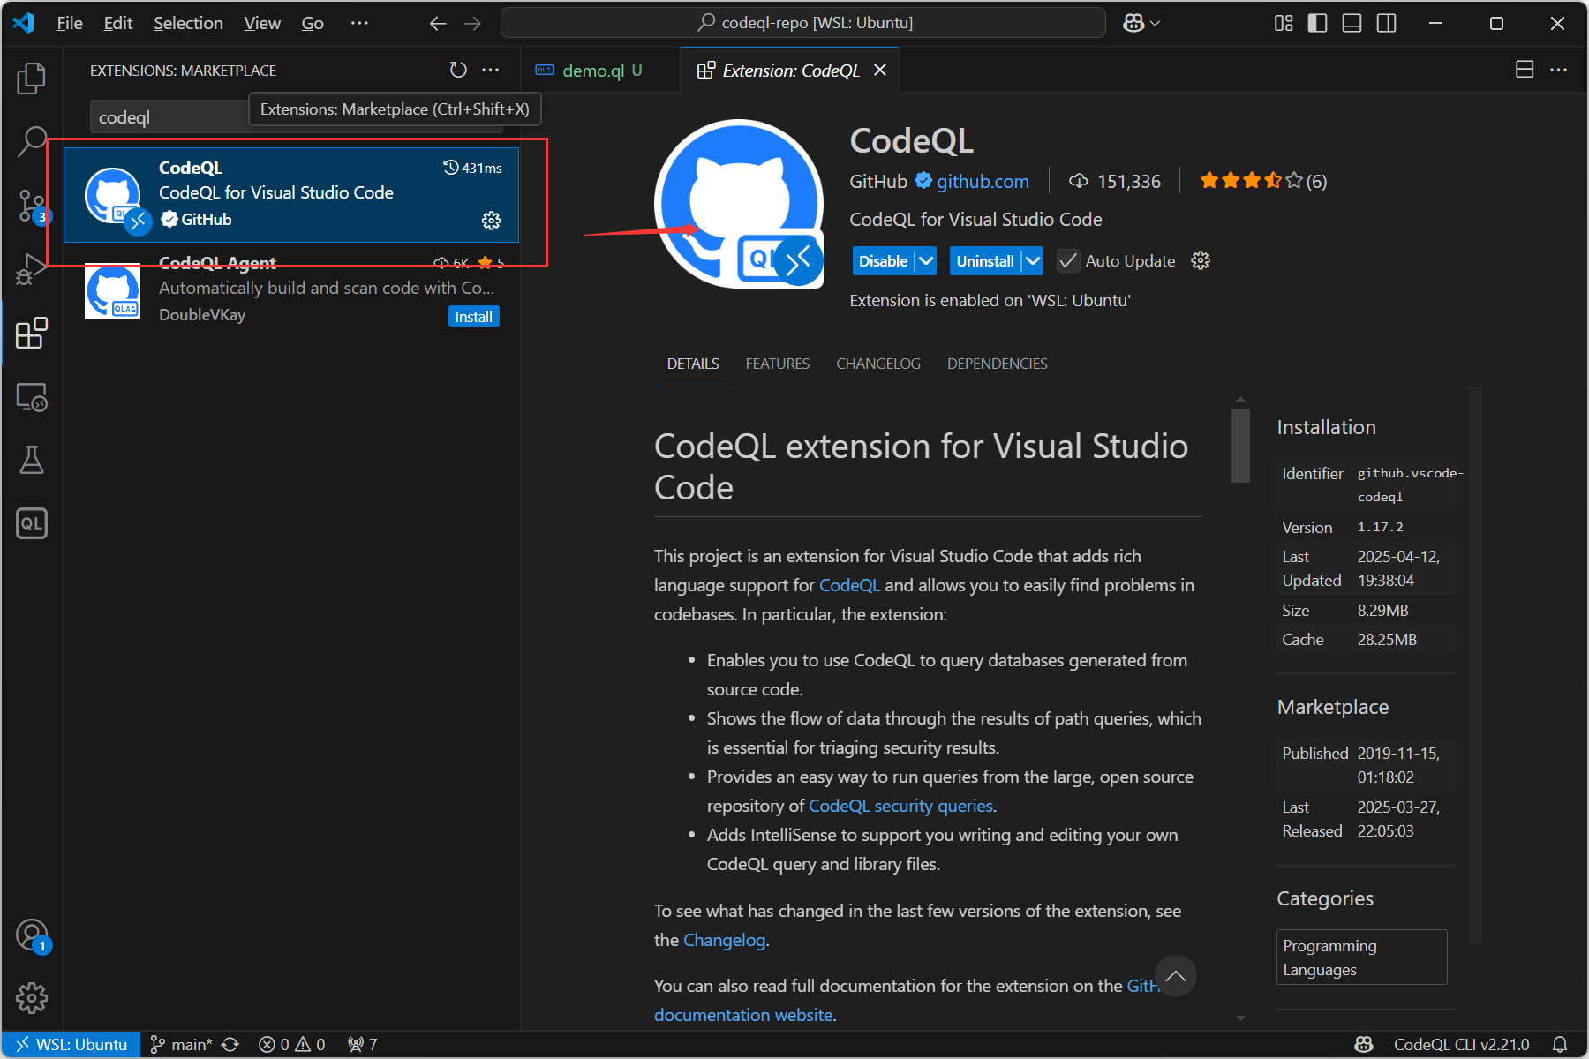Open the title bar overflow menu ellipsis
Image resolution: width=1589 pixels, height=1059 pixels.
[359, 24]
